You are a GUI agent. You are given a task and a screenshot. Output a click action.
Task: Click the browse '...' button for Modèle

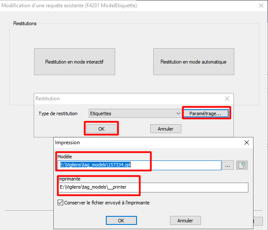[227, 166]
